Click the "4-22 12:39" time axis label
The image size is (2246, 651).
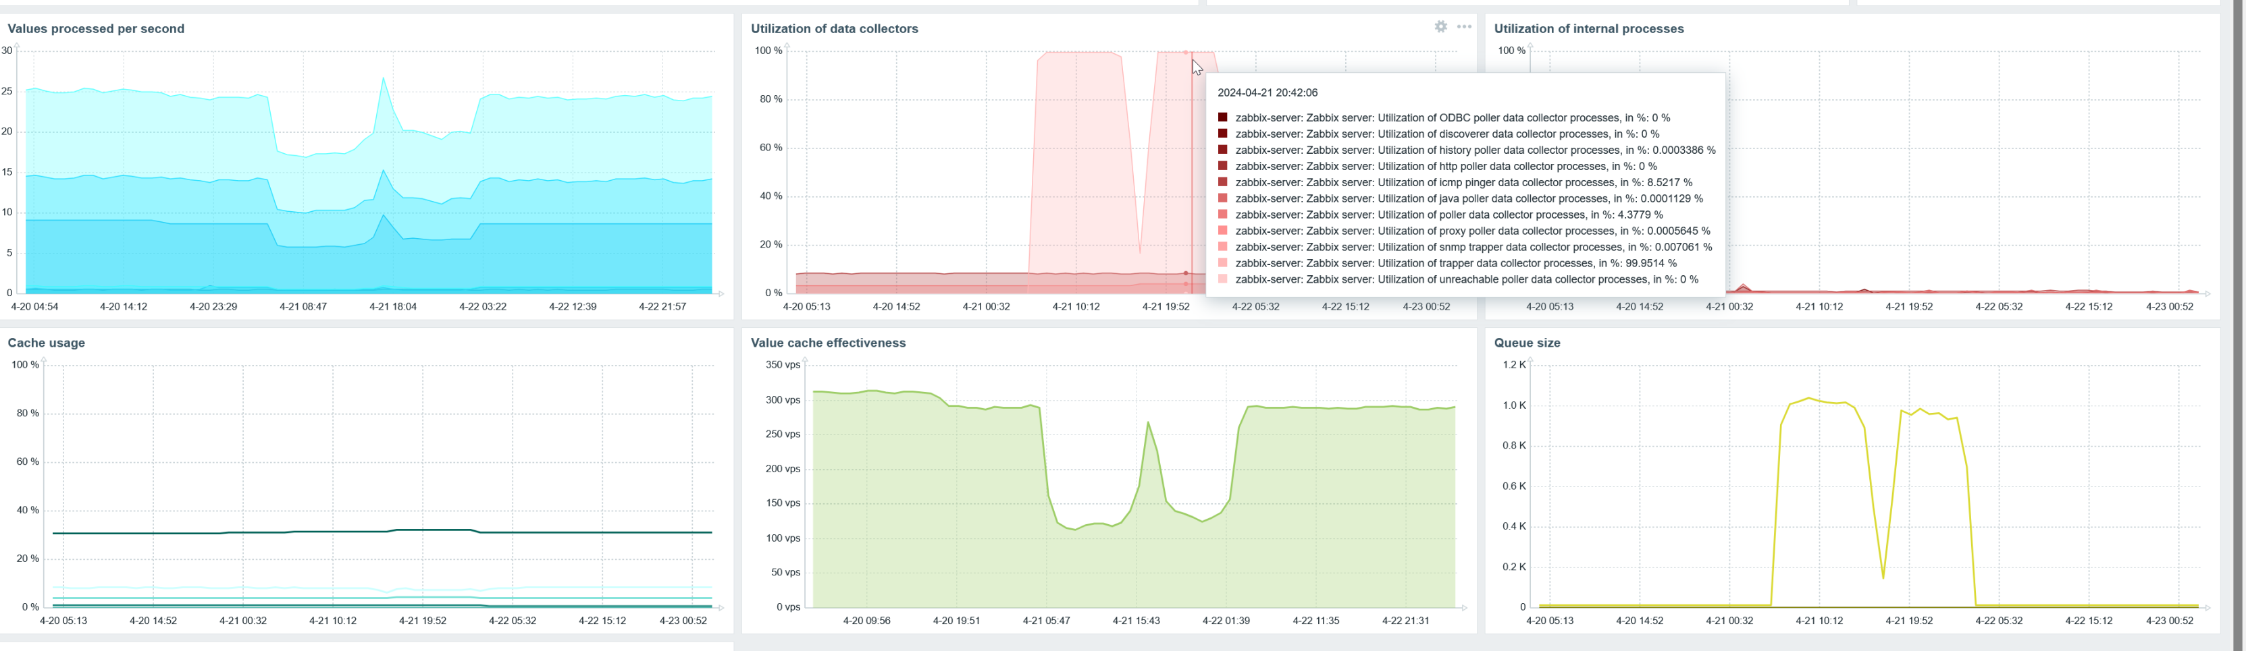573,307
